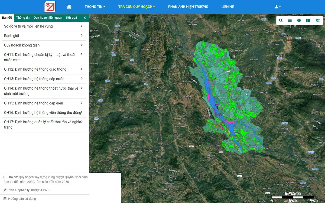Click the home icon in navbar

click(x=69, y=7)
